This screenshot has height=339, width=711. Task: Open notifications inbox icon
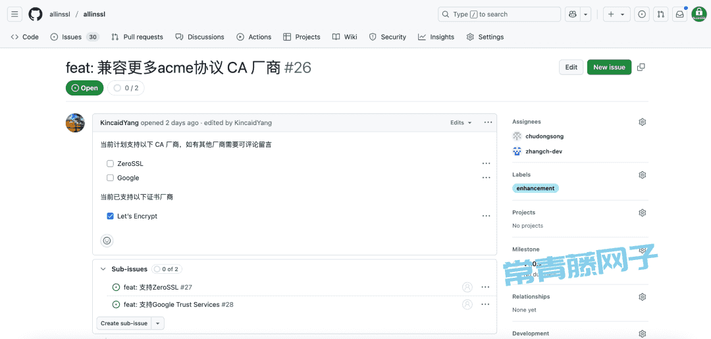pyautogui.click(x=679, y=14)
